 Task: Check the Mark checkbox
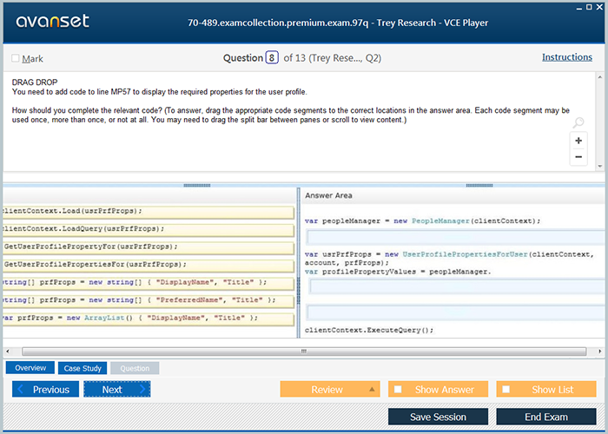pos(16,58)
